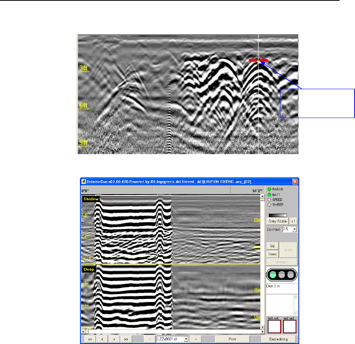Viewport: 355px width, 344px height.
Task: Click the grey scale gradient bar
Action: point(278,215)
